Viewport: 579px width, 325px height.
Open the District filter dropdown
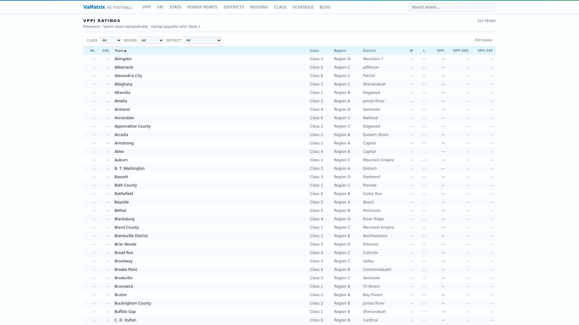coord(202,40)
